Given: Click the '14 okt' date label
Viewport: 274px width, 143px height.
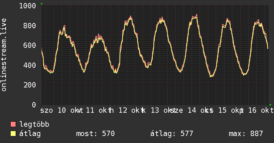Looking at the screenshot, I should tap(200, 110).
